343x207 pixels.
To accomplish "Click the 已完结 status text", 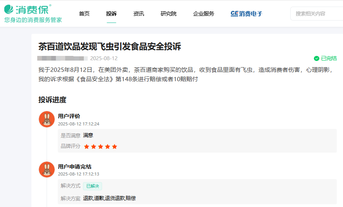I will point(329,59).
